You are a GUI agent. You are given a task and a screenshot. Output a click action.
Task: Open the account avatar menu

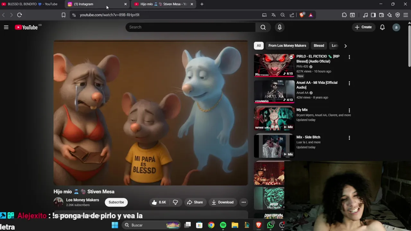(x=396, y=27)
